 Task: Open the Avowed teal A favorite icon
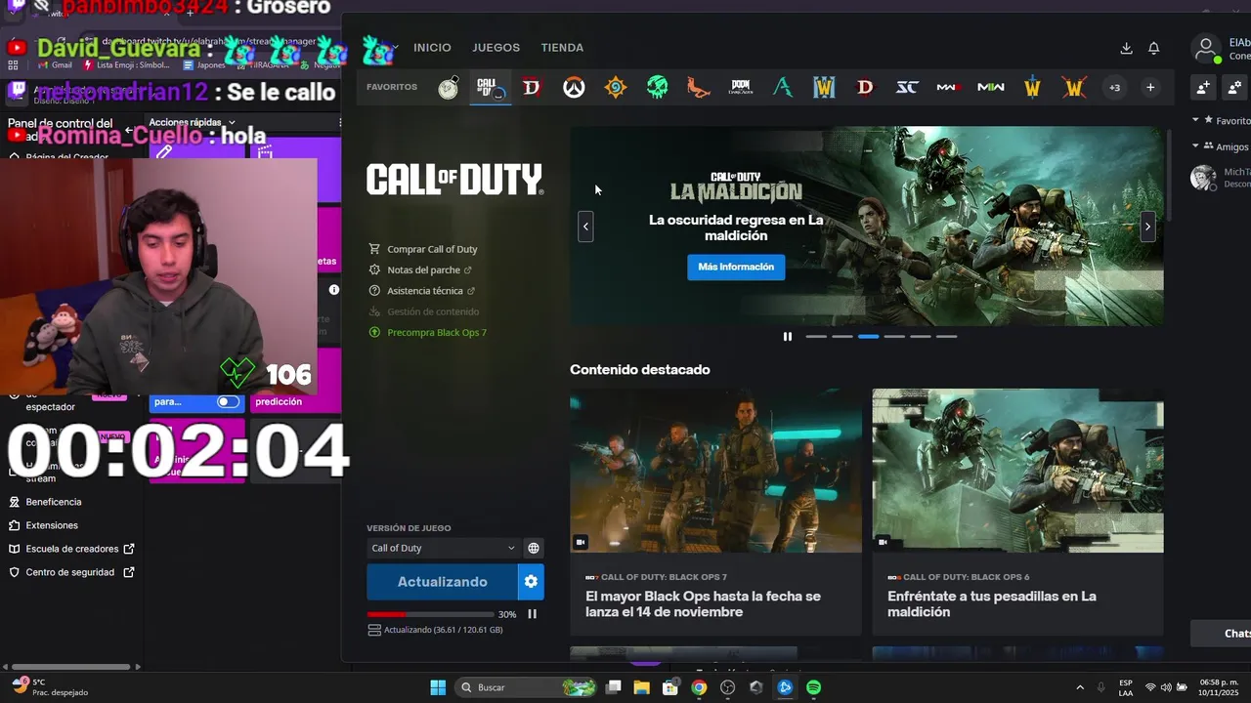click(782, 88)
